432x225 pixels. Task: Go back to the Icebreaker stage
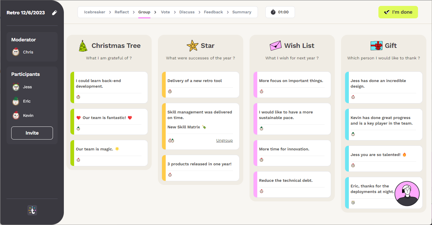[95, 12]
